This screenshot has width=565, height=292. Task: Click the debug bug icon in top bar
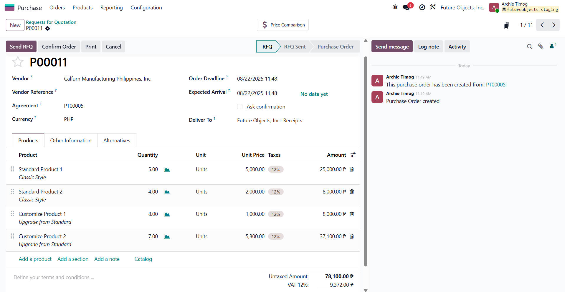(x=395, y=7)
